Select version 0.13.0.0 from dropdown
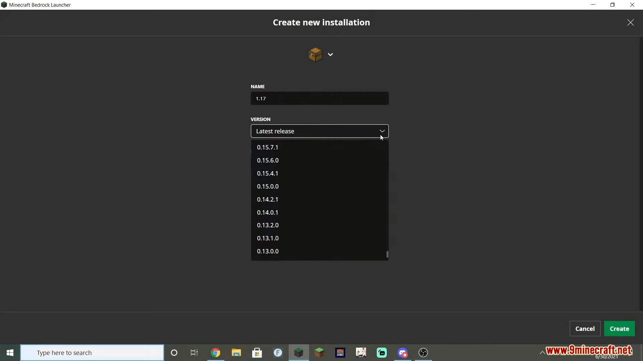Viewport: 643px width, 361px height. tap(268, 251)
